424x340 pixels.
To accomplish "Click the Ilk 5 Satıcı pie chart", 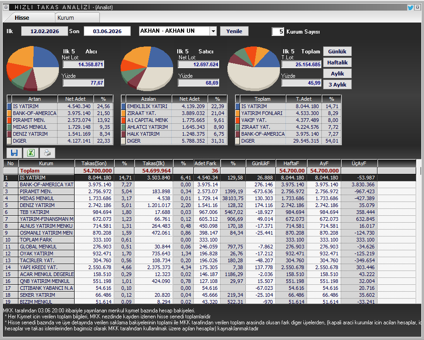I will coord(147,69).
